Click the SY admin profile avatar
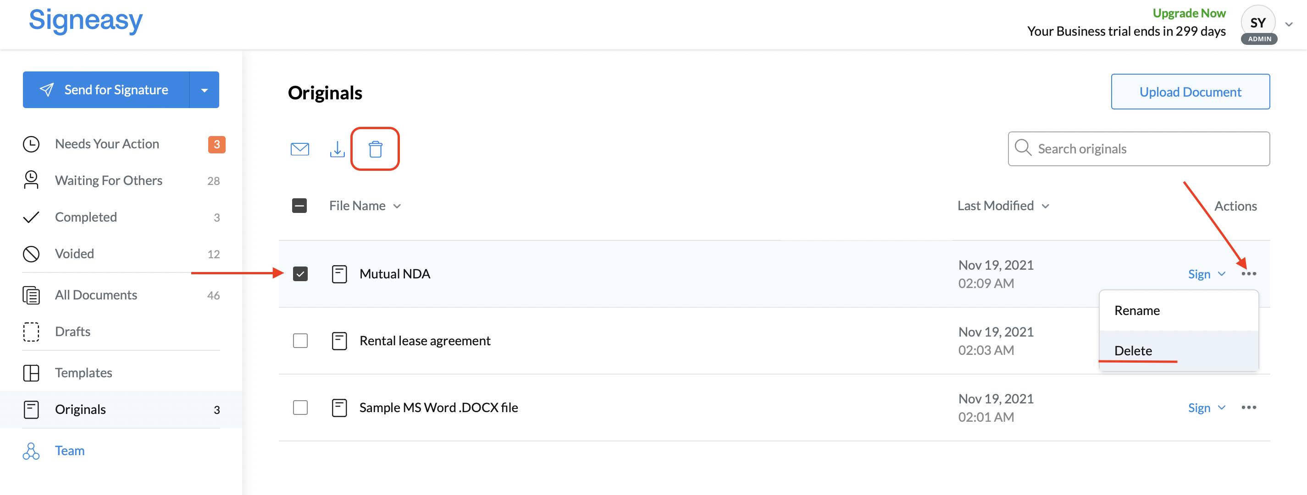The image size is (1307, 495). point(1258,24)
